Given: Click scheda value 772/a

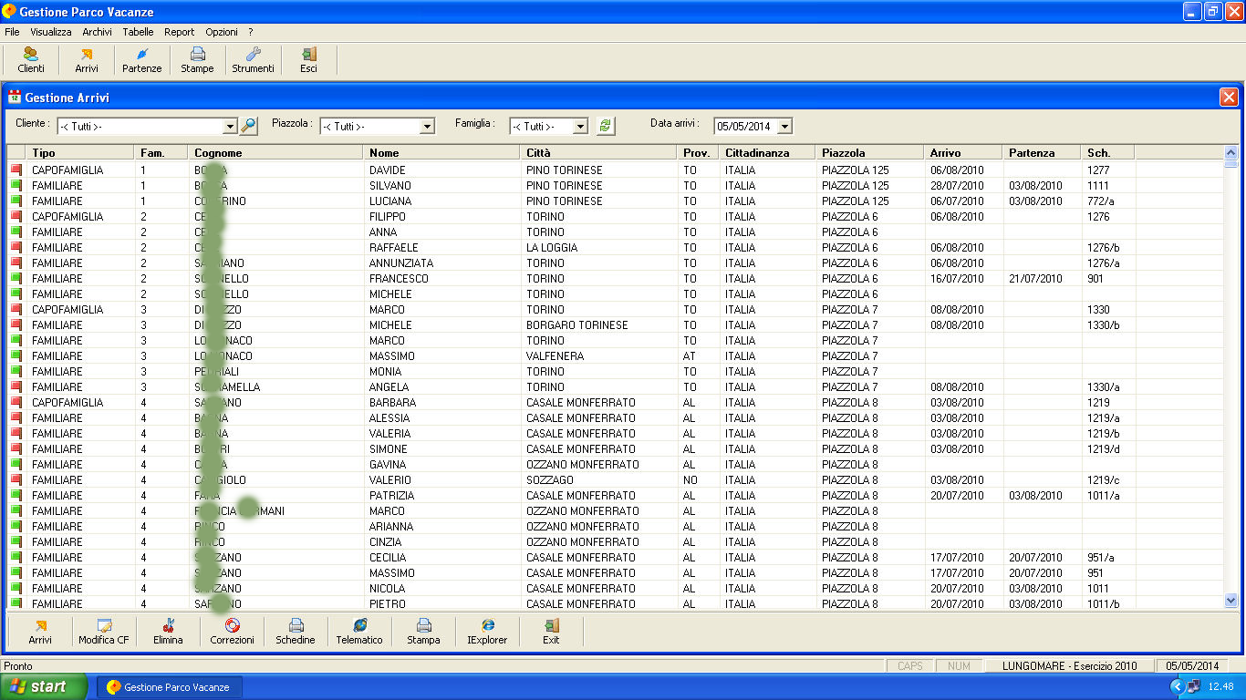Looking at the screenshot, I should tap(1101, 201).
